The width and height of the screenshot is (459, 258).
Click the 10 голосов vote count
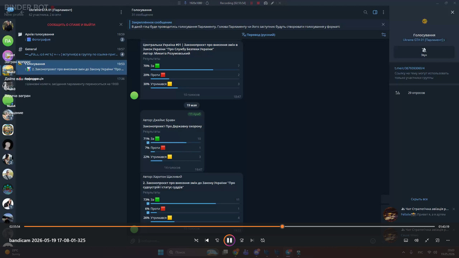(191, 95)
